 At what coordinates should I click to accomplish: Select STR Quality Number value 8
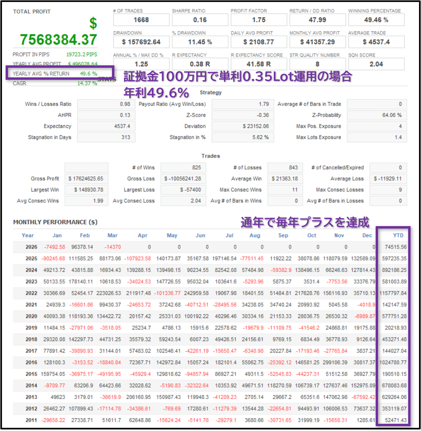[x=317, y=64]
